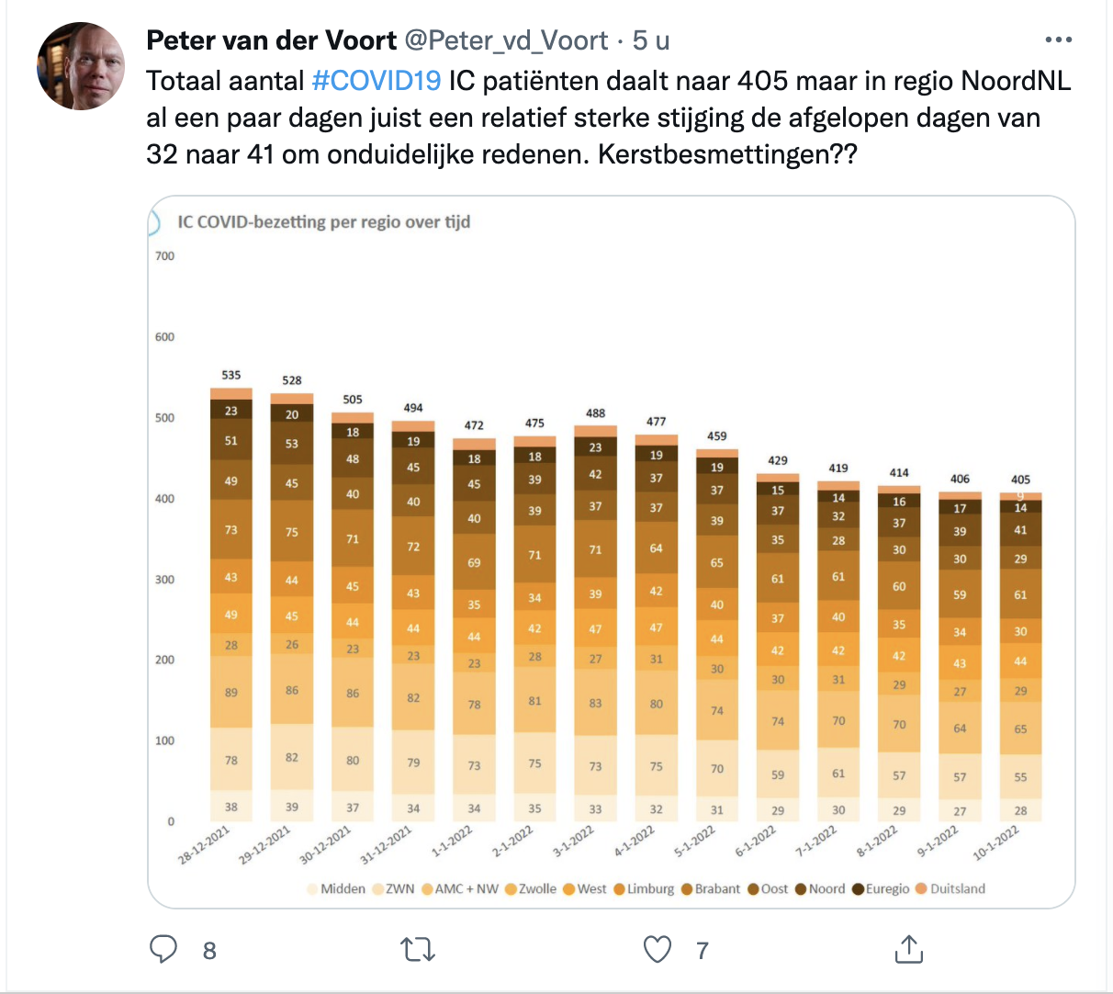Screen dimensions: 1113x994
Task: Open the three-dot more options menu
Action: [x=1058, y=40]
